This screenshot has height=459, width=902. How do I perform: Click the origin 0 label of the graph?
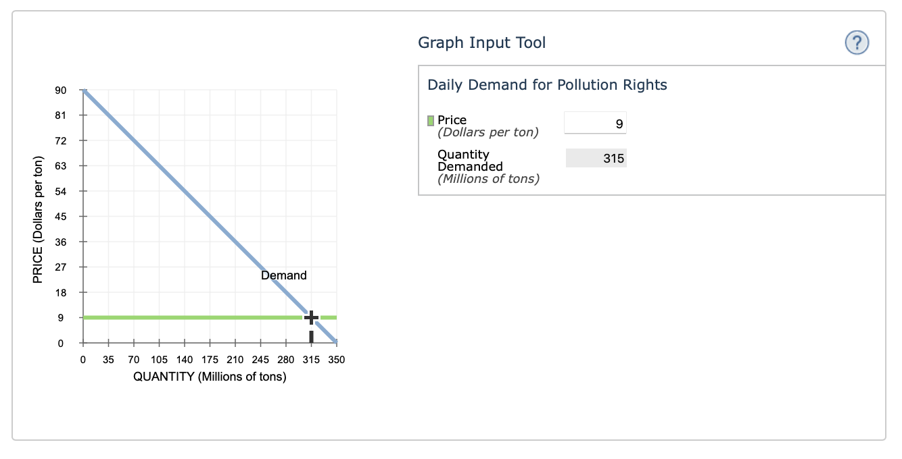click(x=82, y=359)
